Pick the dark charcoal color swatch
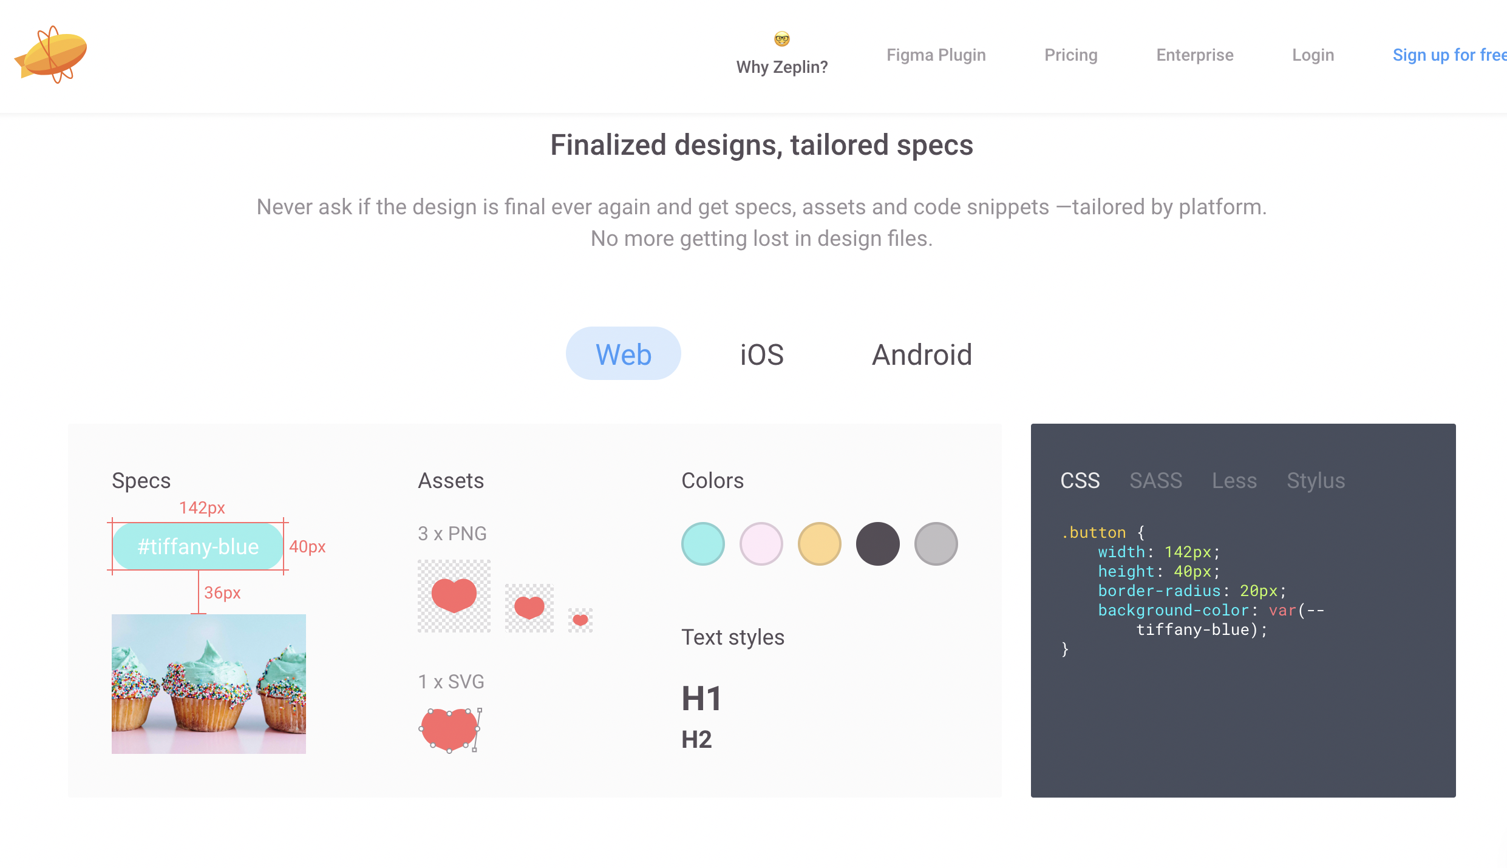Image resolution: width=1507 pixels, height=868 pixels. [x=878, y=544]
